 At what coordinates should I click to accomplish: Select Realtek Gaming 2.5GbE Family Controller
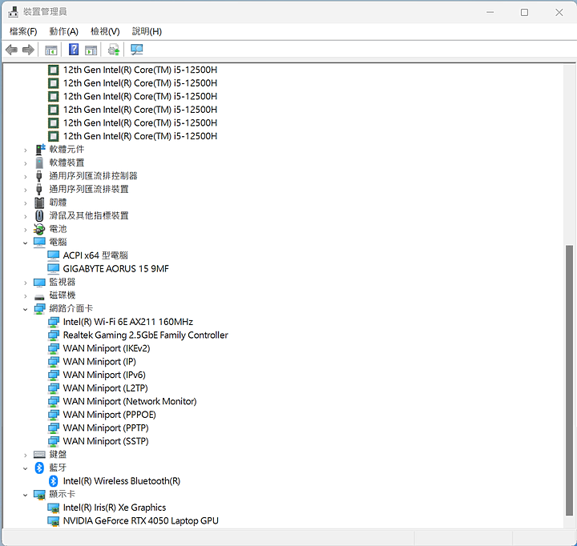coord(145,335)
